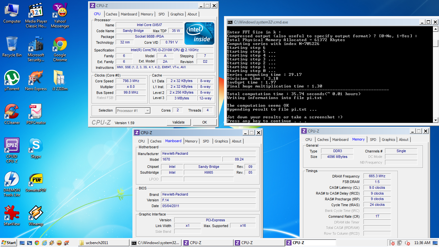Viewport: 439px width, 247px height.
Task: Open the About tab in top CPU-Z window
Action: [192, 14]
